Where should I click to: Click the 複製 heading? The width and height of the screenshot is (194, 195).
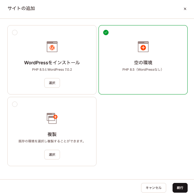[52, 134]
